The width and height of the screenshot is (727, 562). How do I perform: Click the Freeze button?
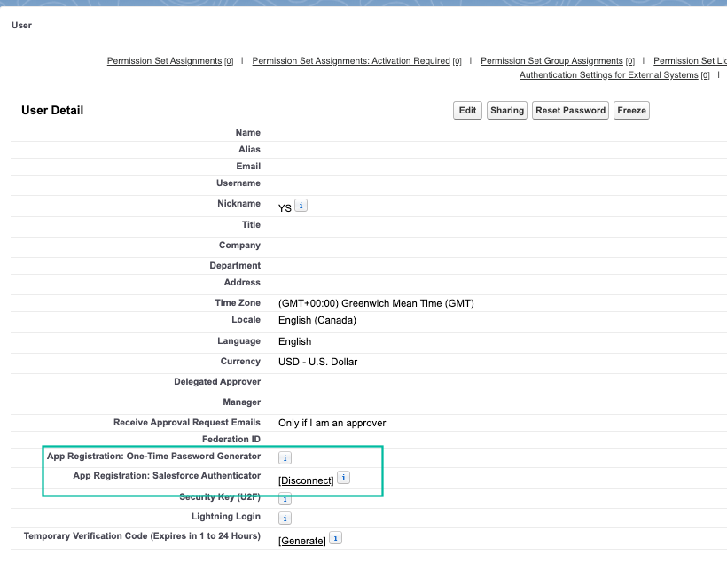tap(631, 110)
